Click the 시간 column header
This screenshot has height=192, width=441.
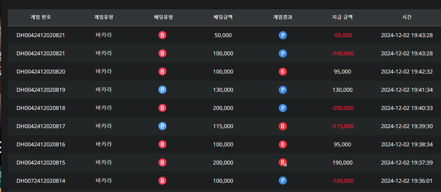click(x=407, y=17)
